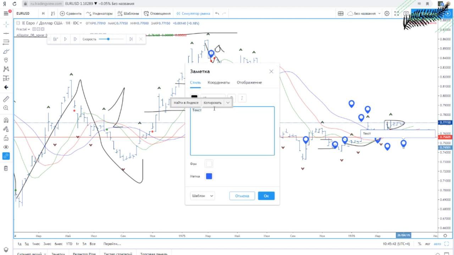Viewport: 454px width, 255px height.
Task: Toggle the авто auto scale
Action: [437, 244]
